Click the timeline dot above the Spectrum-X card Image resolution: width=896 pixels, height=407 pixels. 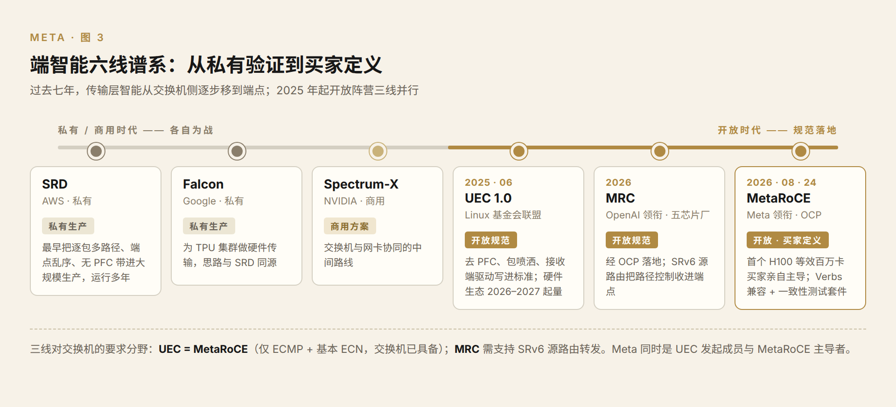(x=378, y=151)
